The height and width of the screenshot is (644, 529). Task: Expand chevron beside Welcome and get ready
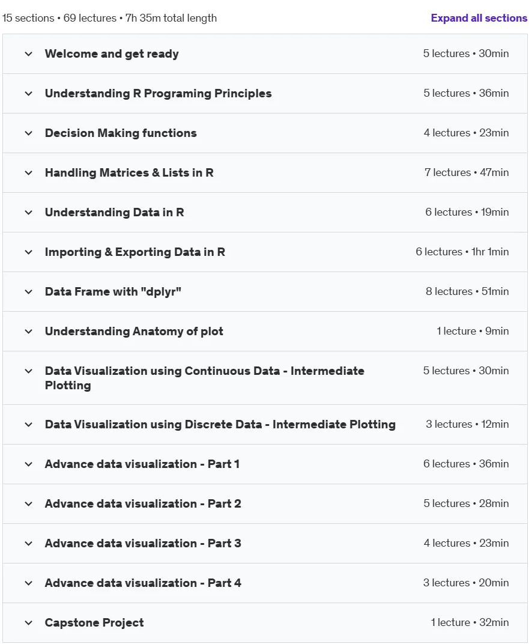28,54
